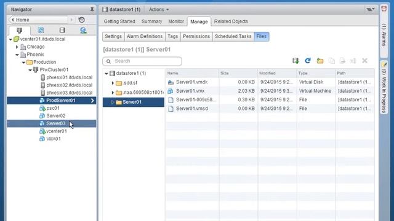Collapse the vcenter01.itdvds.local tree node

10,39
